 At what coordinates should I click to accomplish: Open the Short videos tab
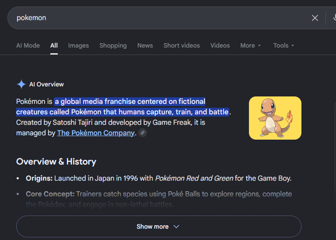click(182, 45)
